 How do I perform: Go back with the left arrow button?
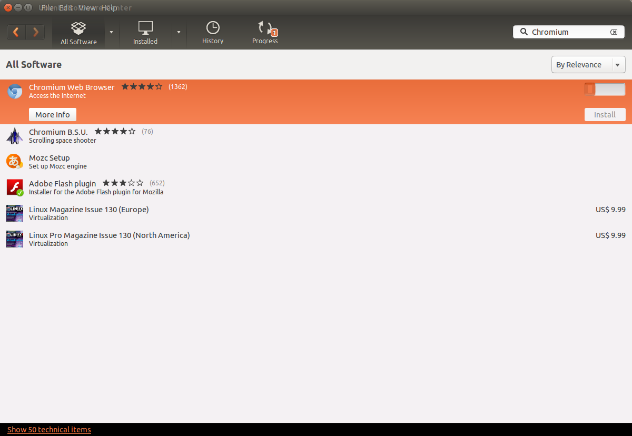[16, 32]
